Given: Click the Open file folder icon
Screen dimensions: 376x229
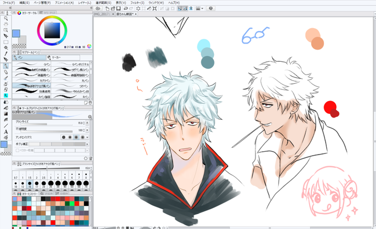Looking at the screenshot, I should click(x=113, y=8).
